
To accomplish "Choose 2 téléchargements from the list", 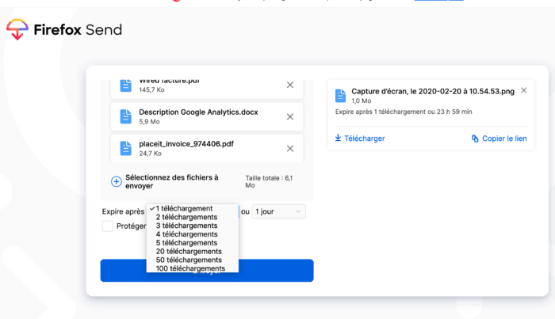I will point(186,217).
